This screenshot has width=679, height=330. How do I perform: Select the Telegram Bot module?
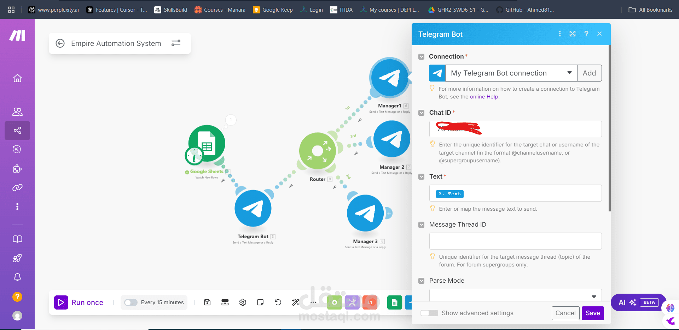click(253, 208)
